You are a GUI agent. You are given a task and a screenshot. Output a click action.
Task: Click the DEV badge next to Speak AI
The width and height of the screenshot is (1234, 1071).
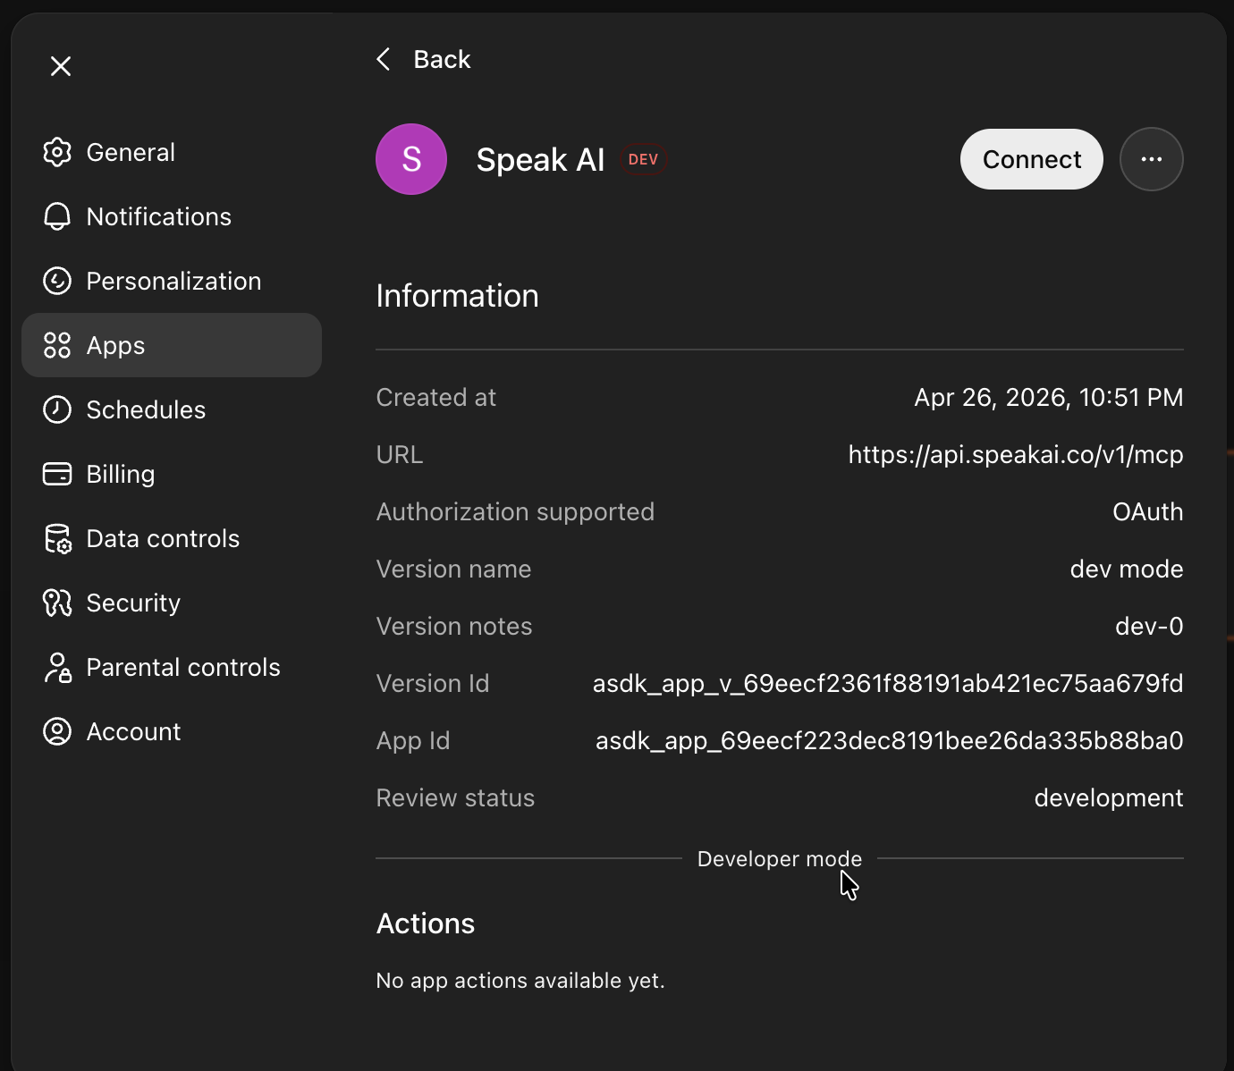pyautogui.click(x=643, y=159)
